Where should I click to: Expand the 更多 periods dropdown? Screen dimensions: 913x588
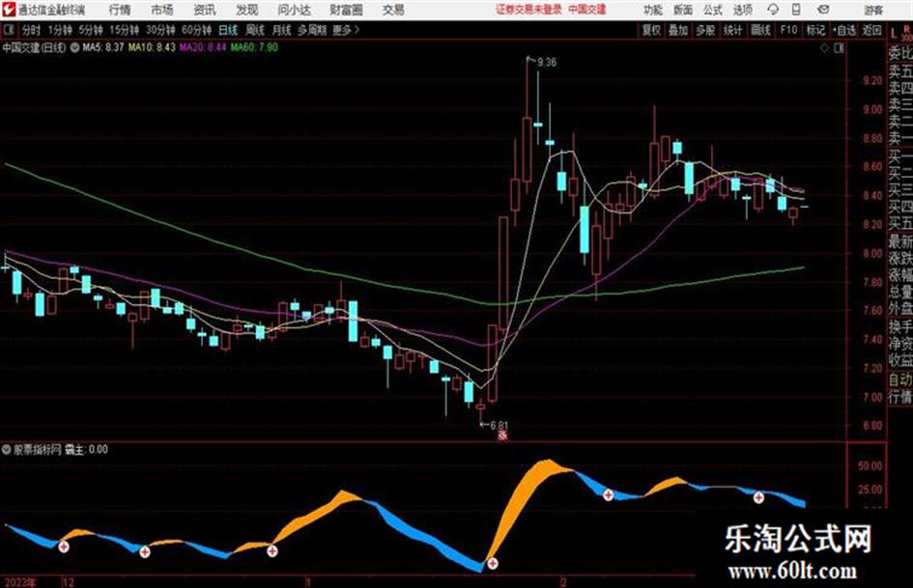(346, 30)
